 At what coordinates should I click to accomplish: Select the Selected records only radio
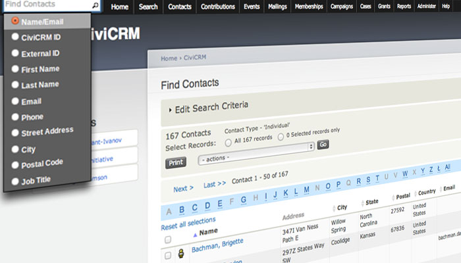[x=281, y=137]
